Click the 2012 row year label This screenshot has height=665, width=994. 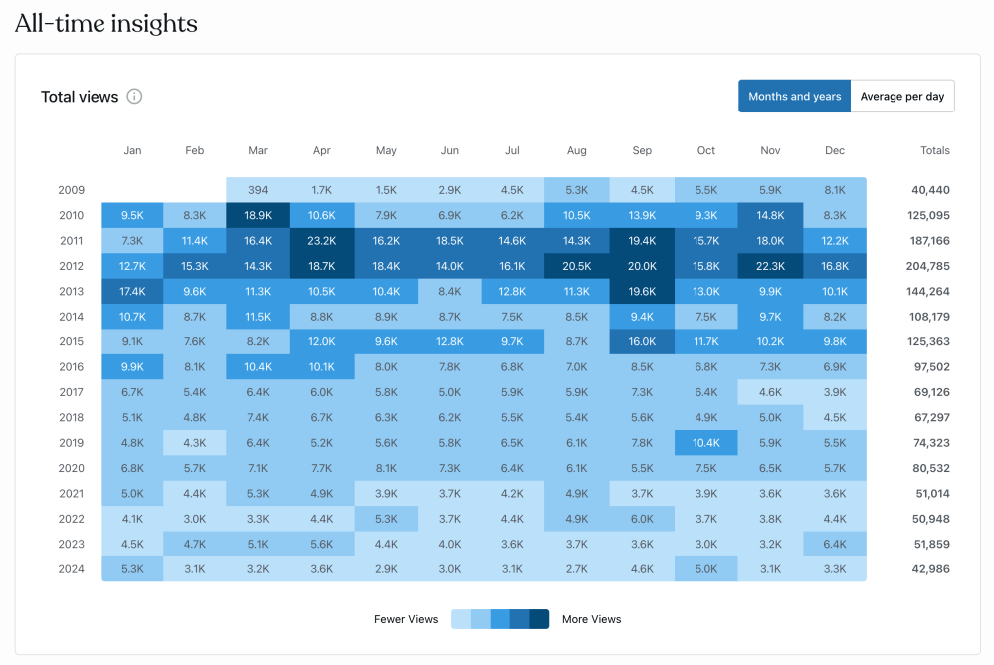[x=72, y=266]
